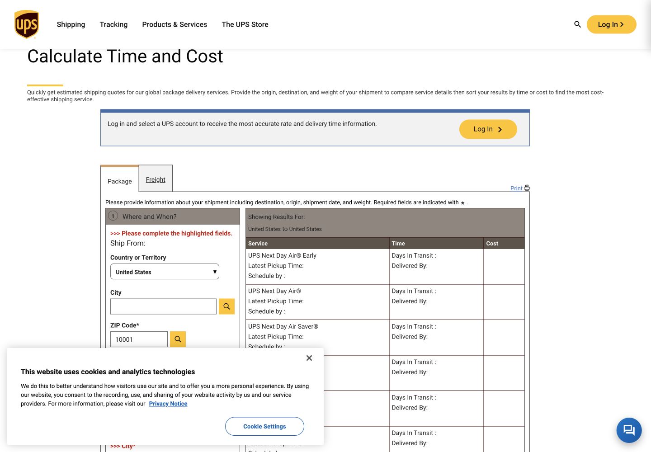Screen dimensions: 651x452
Task: Click the Cost column header
Action: (504, 243)
